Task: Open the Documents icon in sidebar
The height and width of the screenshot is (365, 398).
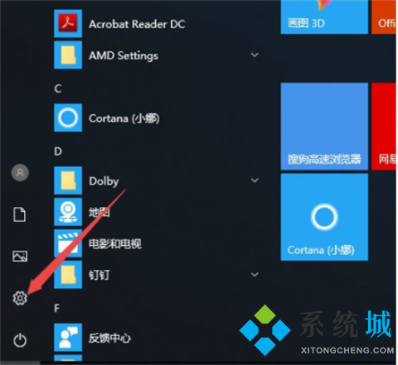Action: pyautogui.click(x=20, y=214)
